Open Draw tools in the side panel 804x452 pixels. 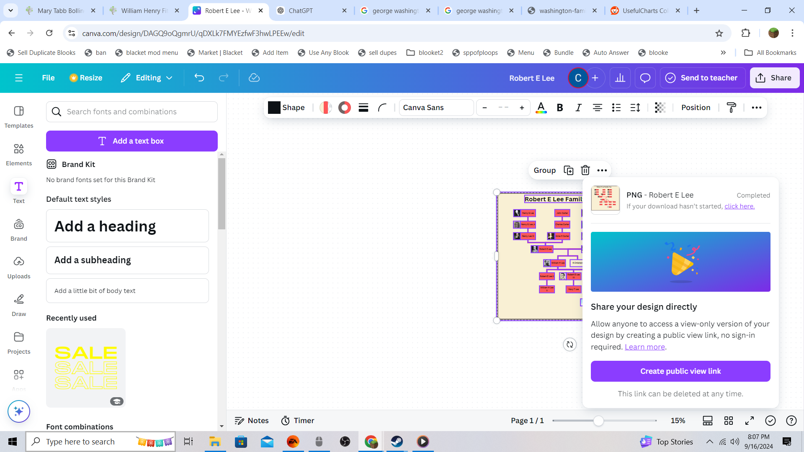19,305
